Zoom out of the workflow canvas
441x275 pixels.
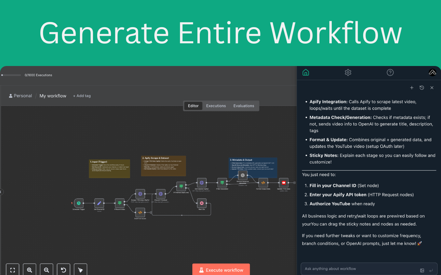[47, 270]
